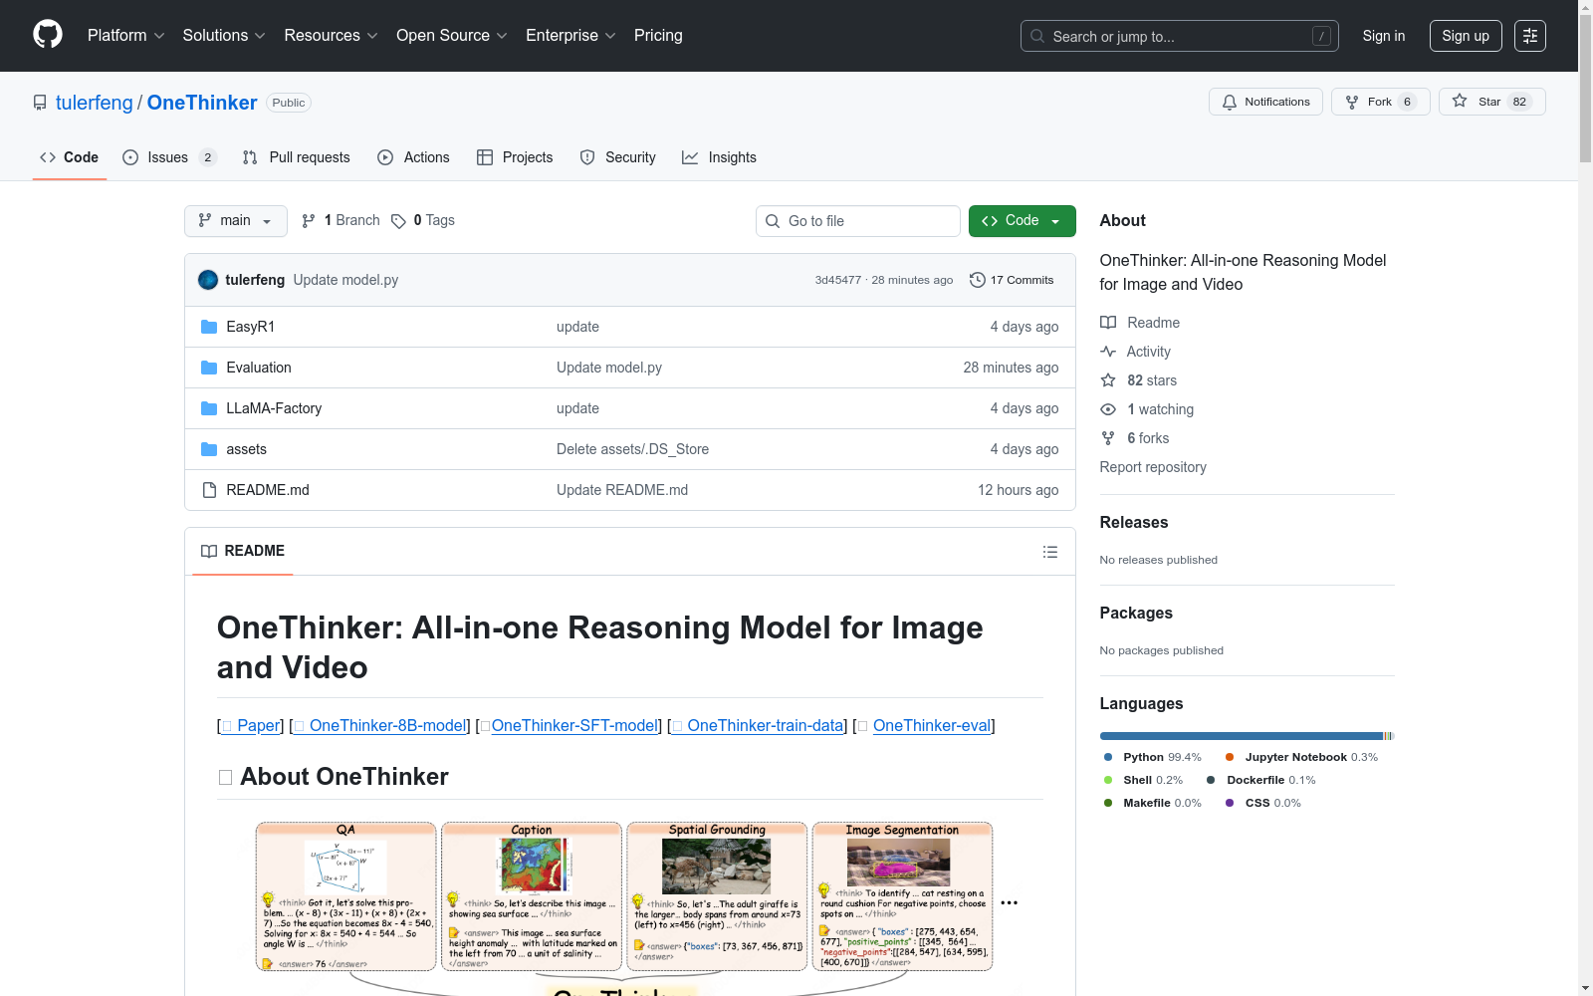View the 82 stars link
This screenshot has width=1593, height=996.
(x=1139, y=380)
